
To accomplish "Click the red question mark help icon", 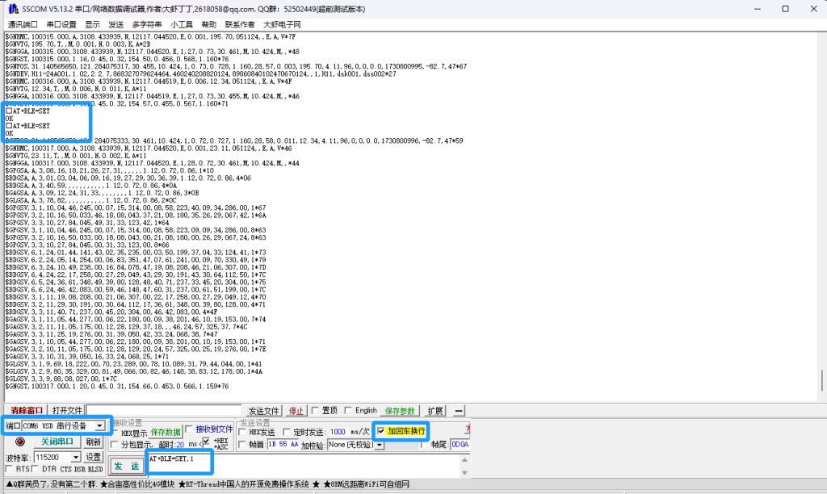I will [x=467, y=429].
